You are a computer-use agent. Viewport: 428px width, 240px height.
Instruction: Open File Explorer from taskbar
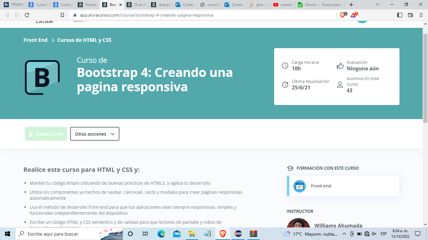click(x=192, y=234)
